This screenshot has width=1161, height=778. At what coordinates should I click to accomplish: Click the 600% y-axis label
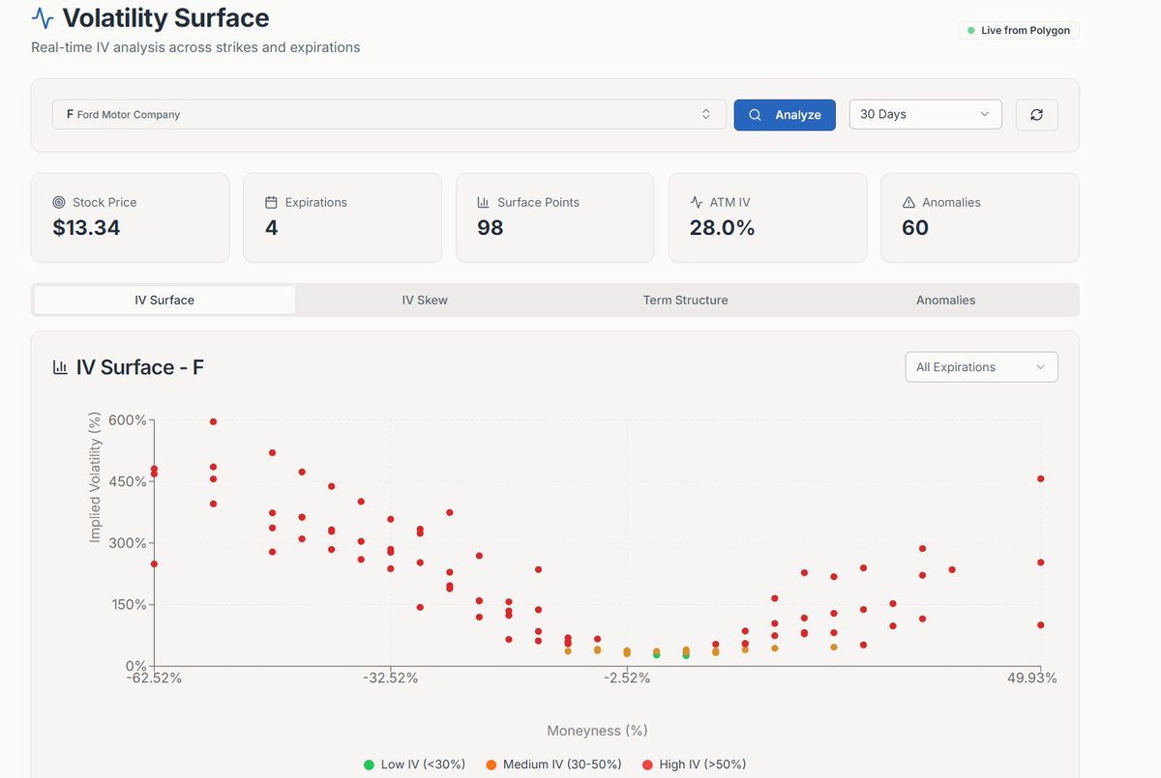(x=127, y=420)
